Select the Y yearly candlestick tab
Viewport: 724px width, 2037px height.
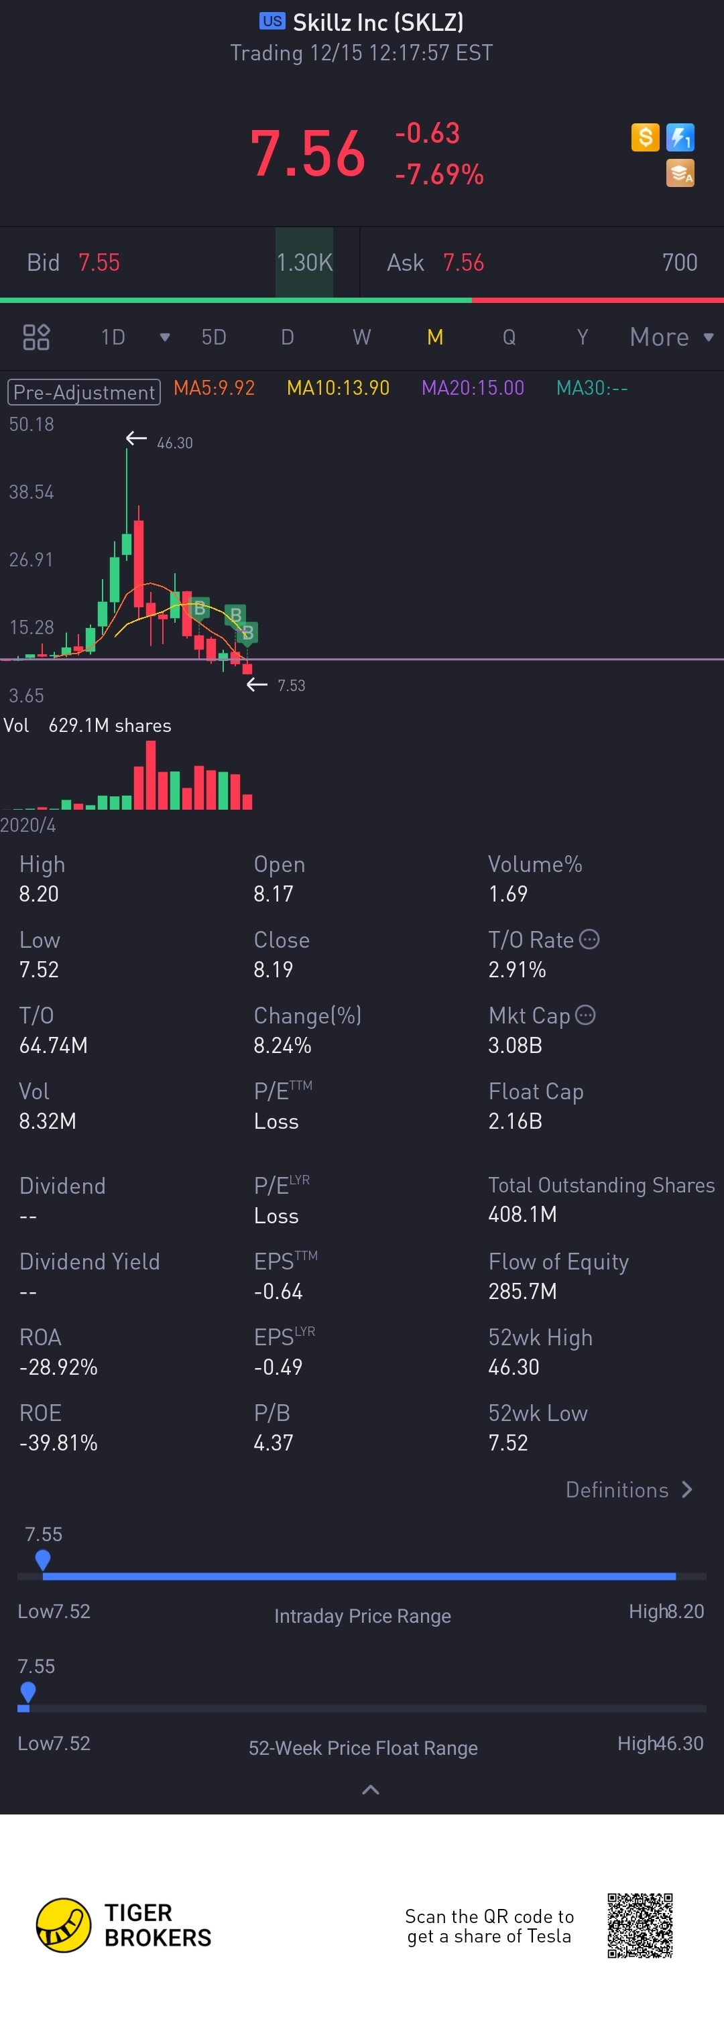583,337
